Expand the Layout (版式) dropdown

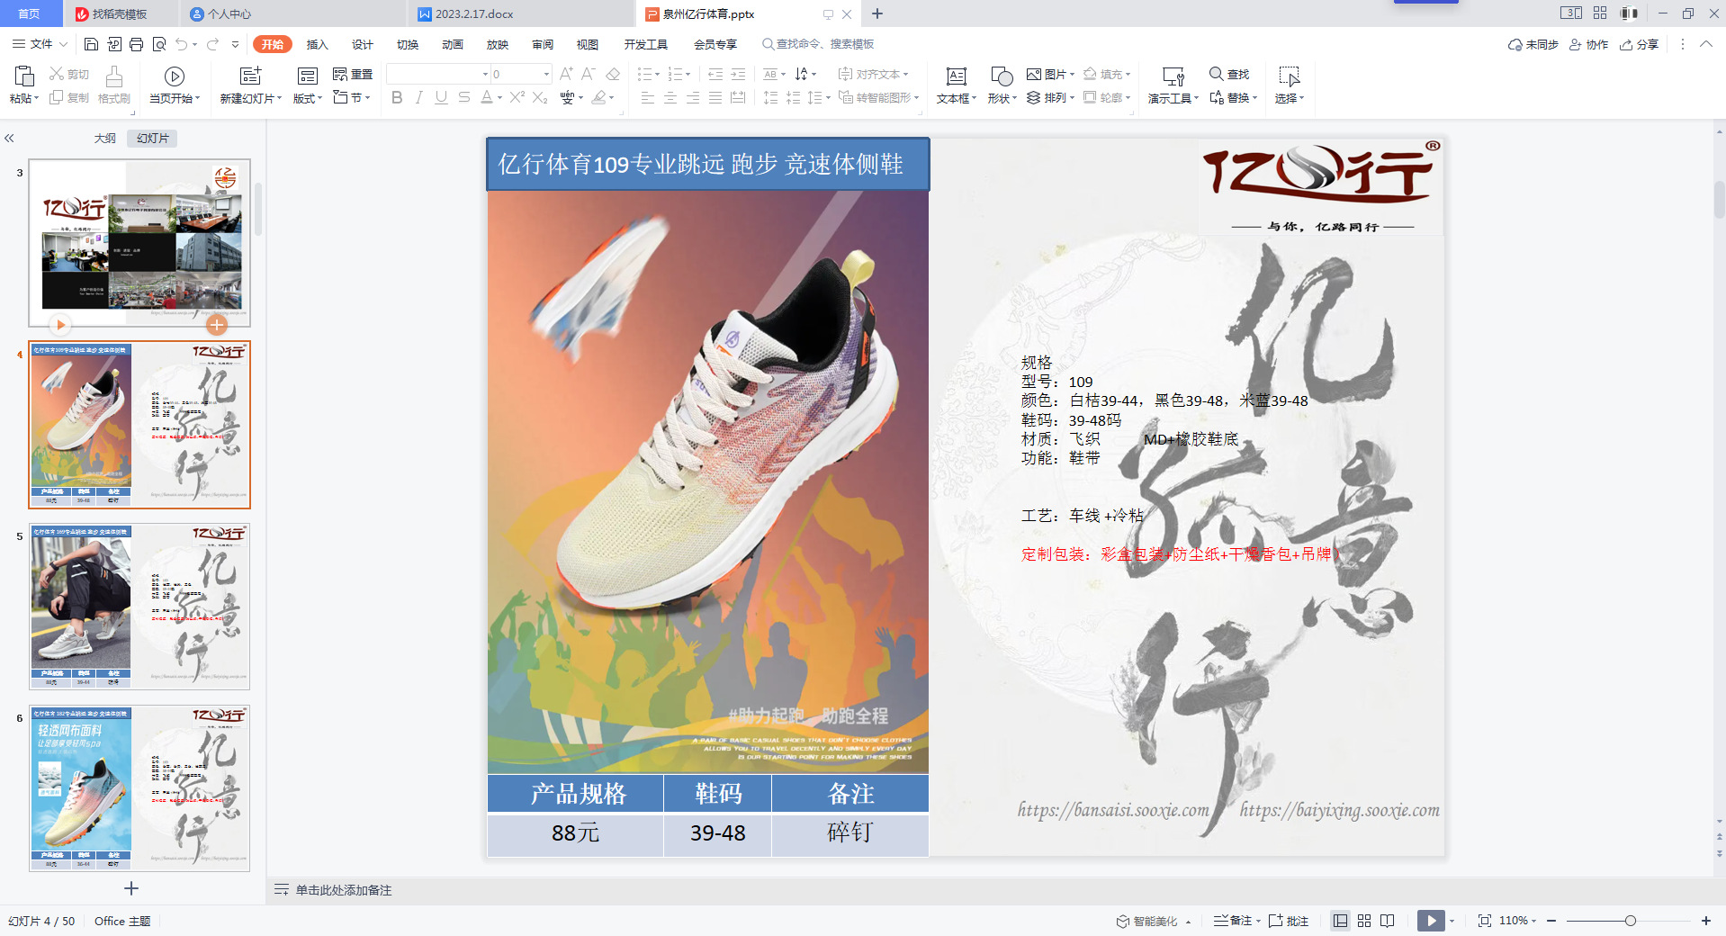308,98
